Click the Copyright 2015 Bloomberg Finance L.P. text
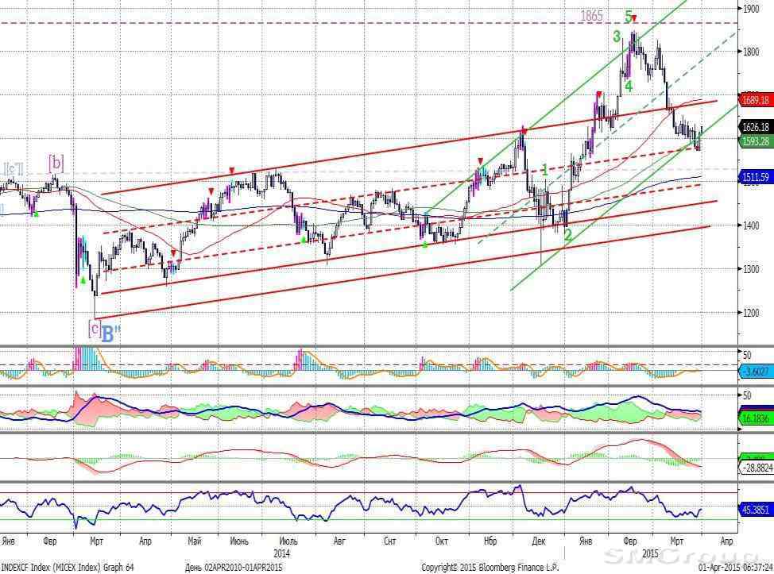 (490, 568)
